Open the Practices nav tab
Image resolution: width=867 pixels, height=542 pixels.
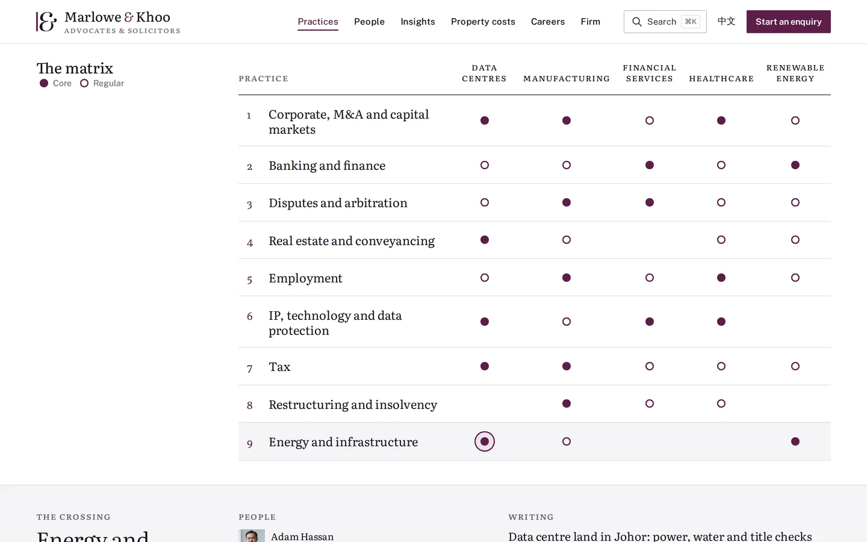pos(318,22)
